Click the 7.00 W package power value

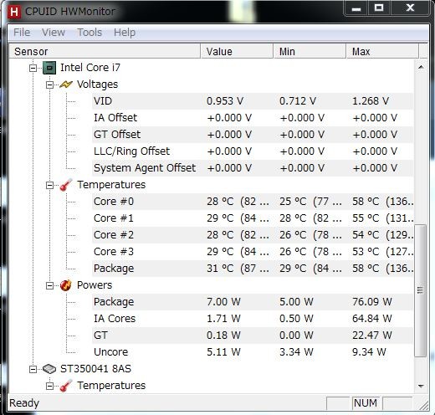[x=223, y=302]
